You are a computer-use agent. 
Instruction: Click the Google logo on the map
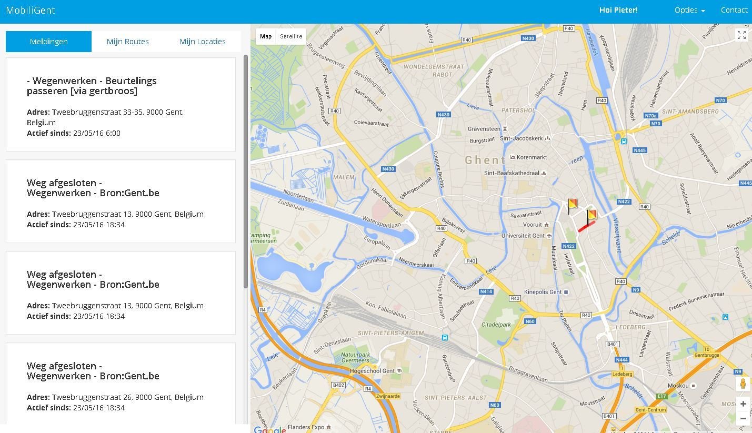point(270,429)
